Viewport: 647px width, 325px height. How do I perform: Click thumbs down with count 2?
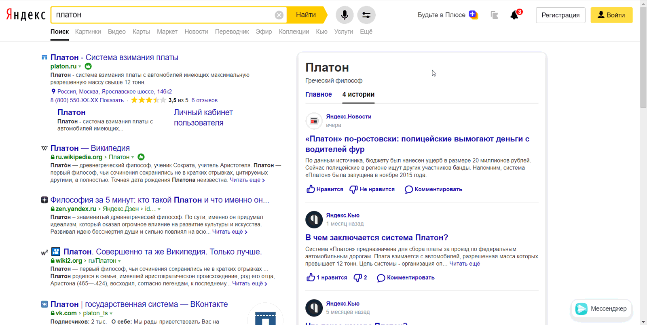[x=360, y=277]
